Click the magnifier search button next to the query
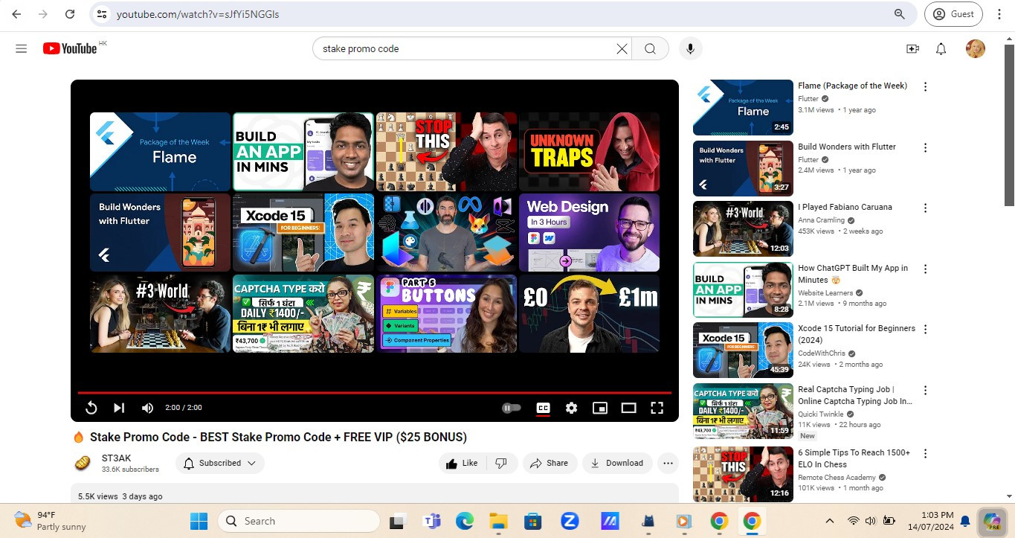Image resolution: width=1015 pixels, height=538 pixels. [x=650, y=49]
